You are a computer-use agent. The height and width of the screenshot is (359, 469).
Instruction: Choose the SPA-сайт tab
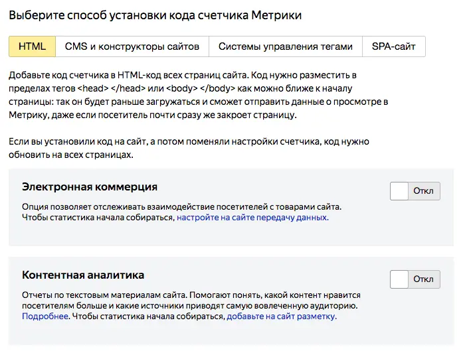pyautogui.click(x=394, y=46)
